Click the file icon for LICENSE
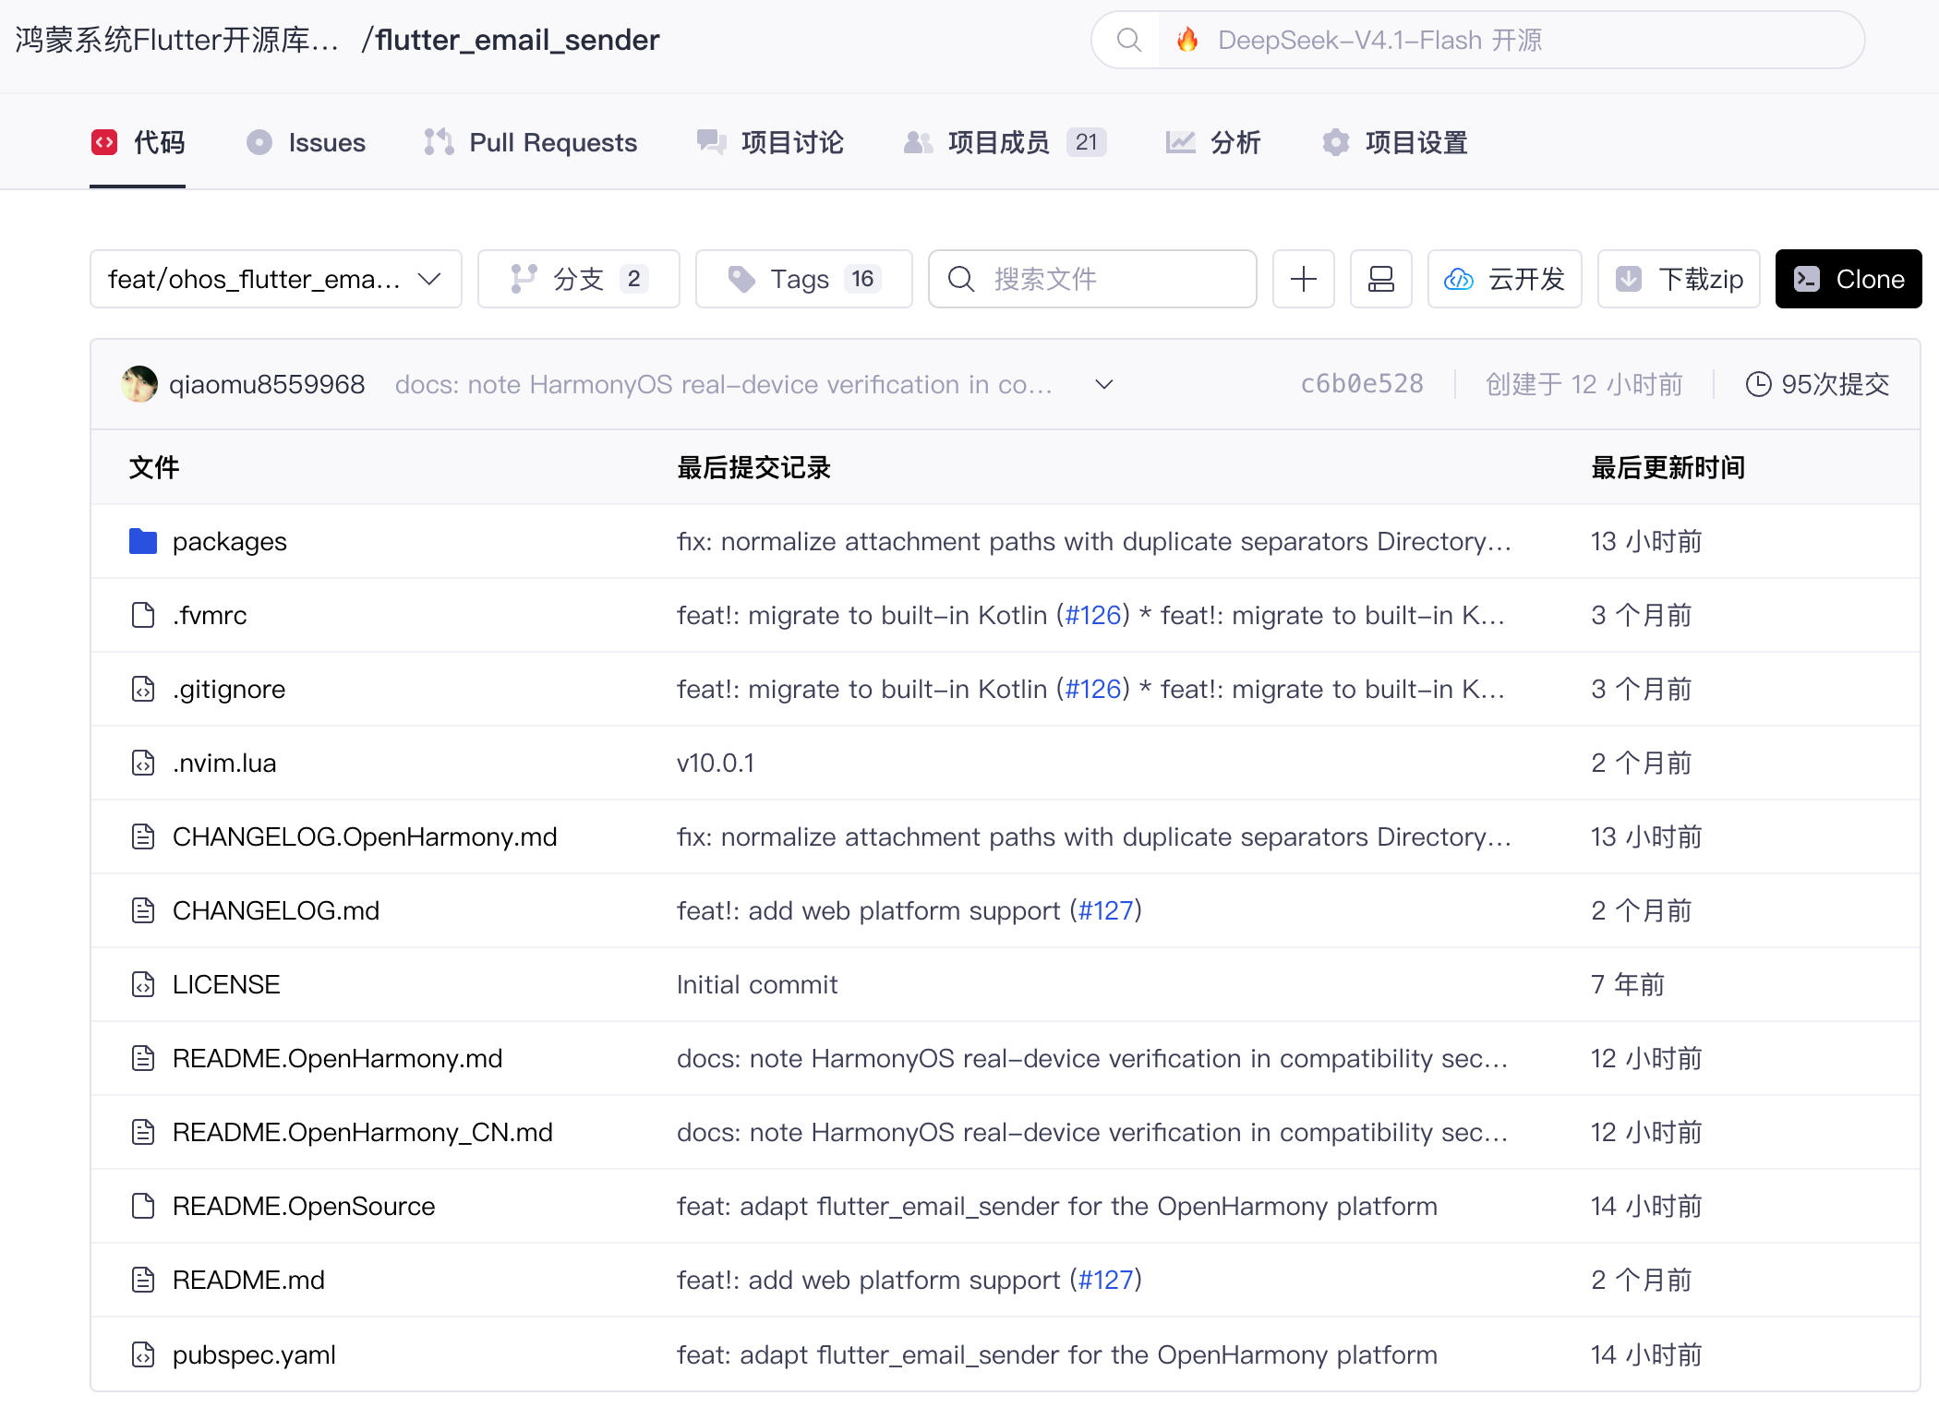The height and width of the screenshot is (1420, 1939). [x=143, y=984]
